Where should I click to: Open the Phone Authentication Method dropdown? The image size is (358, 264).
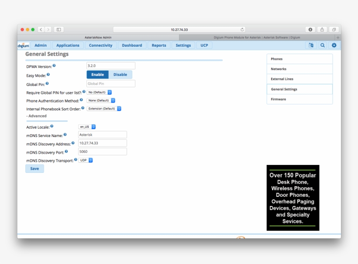pos(101,100)
